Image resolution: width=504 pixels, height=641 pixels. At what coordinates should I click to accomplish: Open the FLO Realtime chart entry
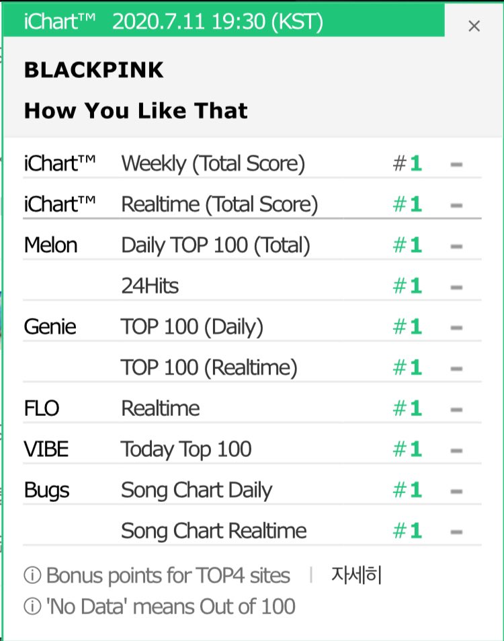point(160,409)
